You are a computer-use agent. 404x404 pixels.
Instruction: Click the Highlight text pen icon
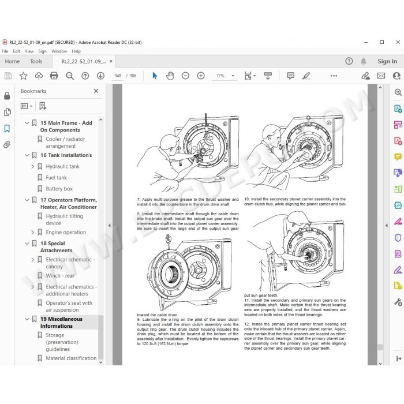[306, 76]
